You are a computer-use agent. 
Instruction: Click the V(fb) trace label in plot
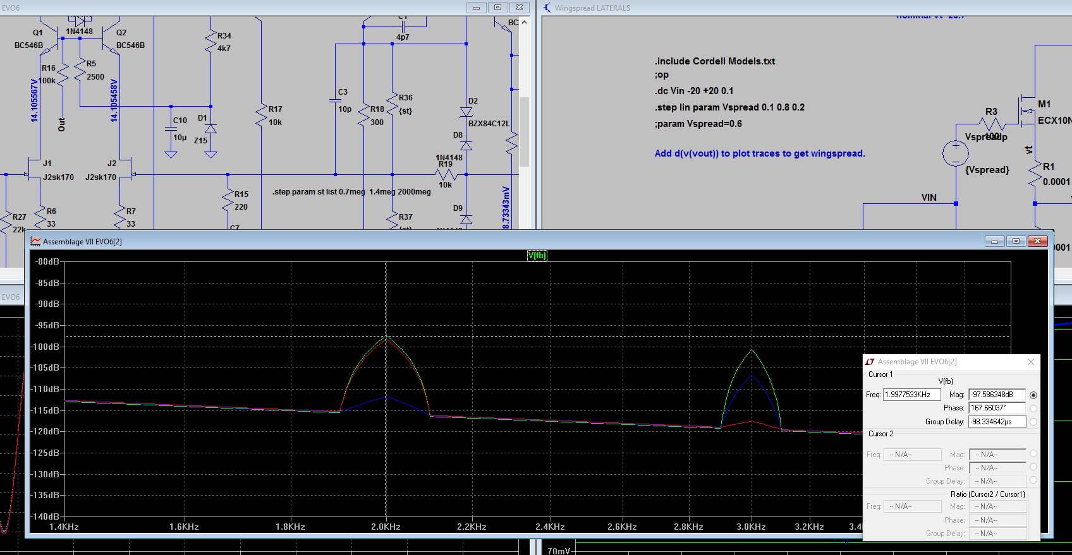[537, 255]
